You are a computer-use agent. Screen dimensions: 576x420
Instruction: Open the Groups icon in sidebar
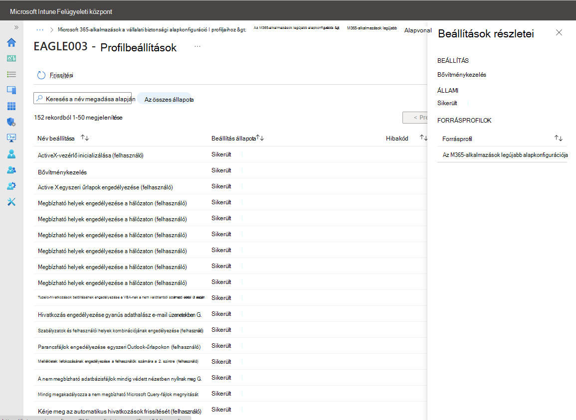tap(11, 170)
